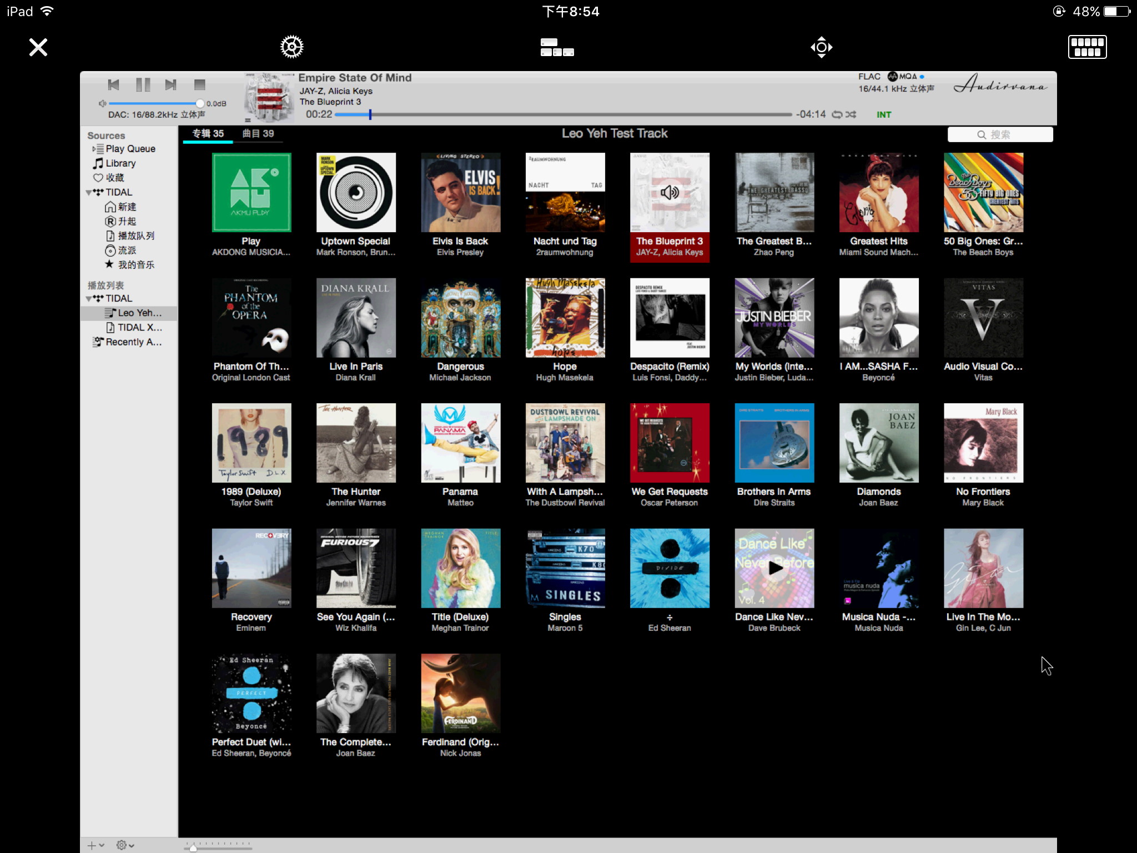Collapse the TIDAL playlists tree
This screenshot has width=1137, height=853.
coord(89,299)
